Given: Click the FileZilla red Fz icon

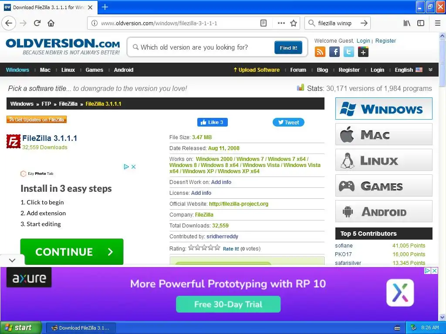Looking at the screenshot, I should pos(14,141).
